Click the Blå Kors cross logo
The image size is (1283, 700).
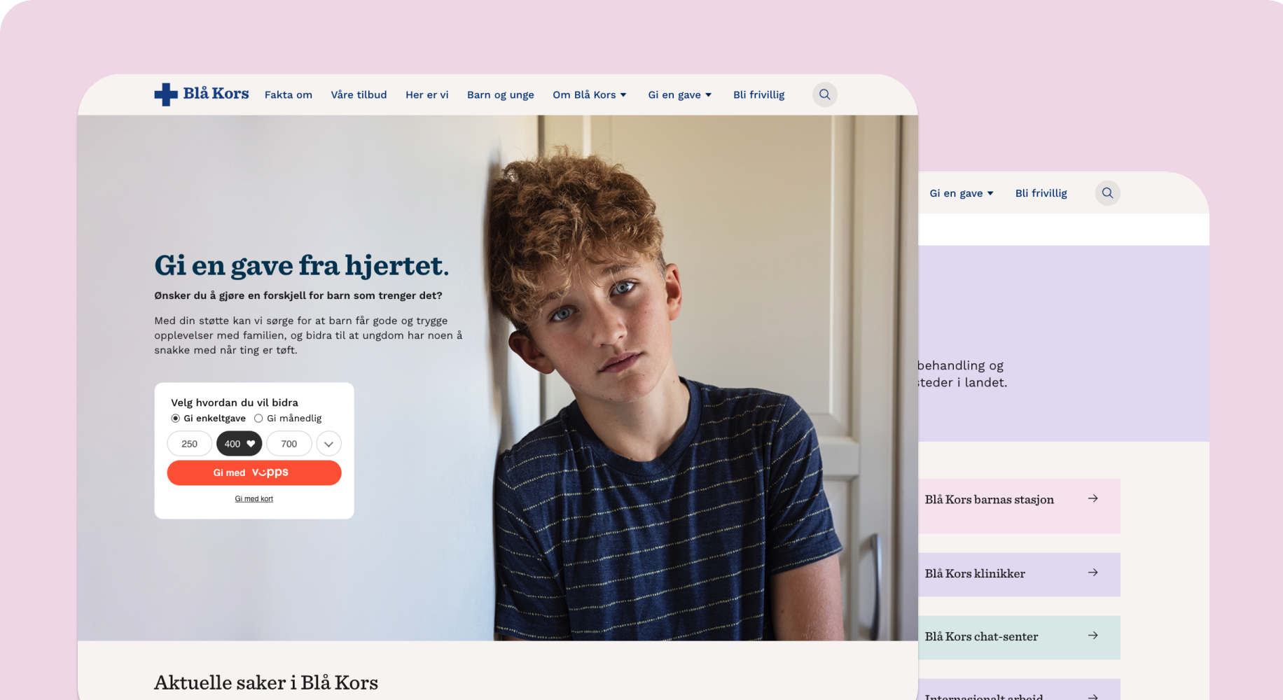tap(166, 94)
